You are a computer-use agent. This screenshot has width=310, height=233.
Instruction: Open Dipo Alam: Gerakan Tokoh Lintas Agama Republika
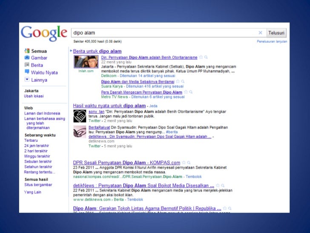(x=147, y=208)
